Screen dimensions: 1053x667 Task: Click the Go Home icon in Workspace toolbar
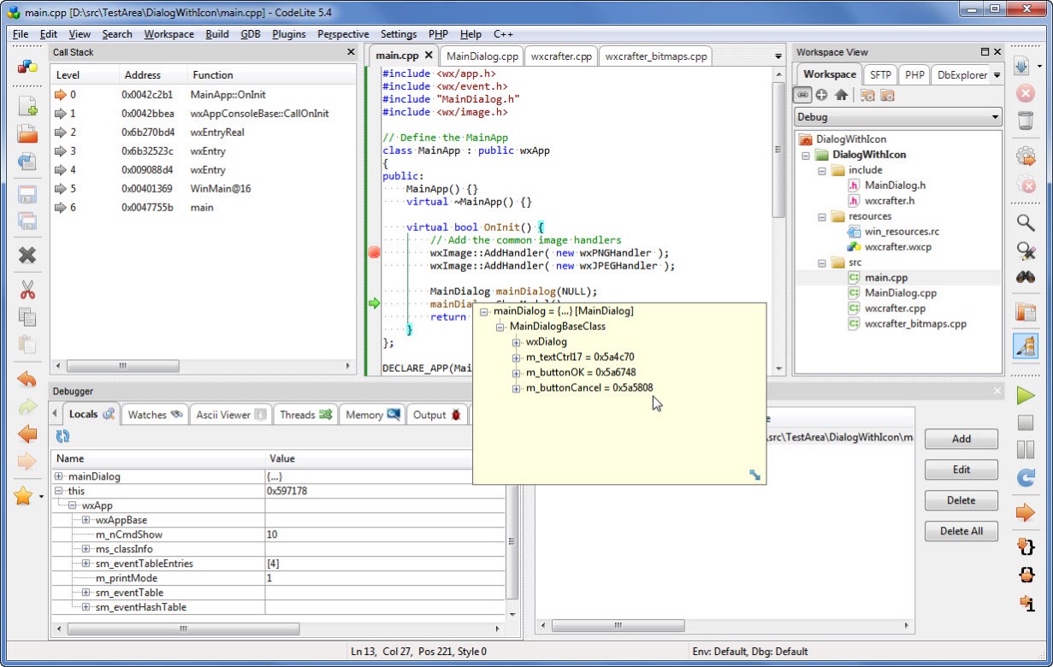[841, 95]
